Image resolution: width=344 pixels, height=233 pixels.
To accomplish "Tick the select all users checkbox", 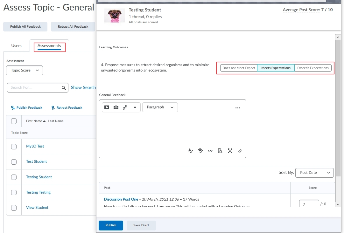I will 14,121.
